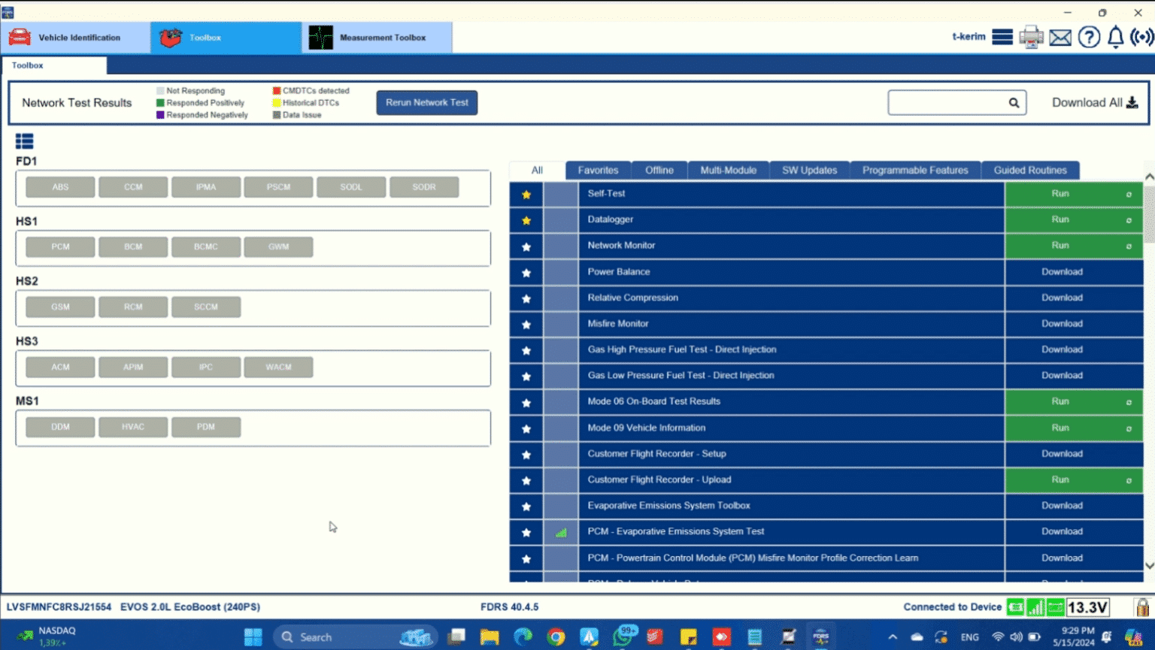Open the Print dialog via the printer icon
This screenshot has width=1155, height=650.
(x=1031, y=36)
